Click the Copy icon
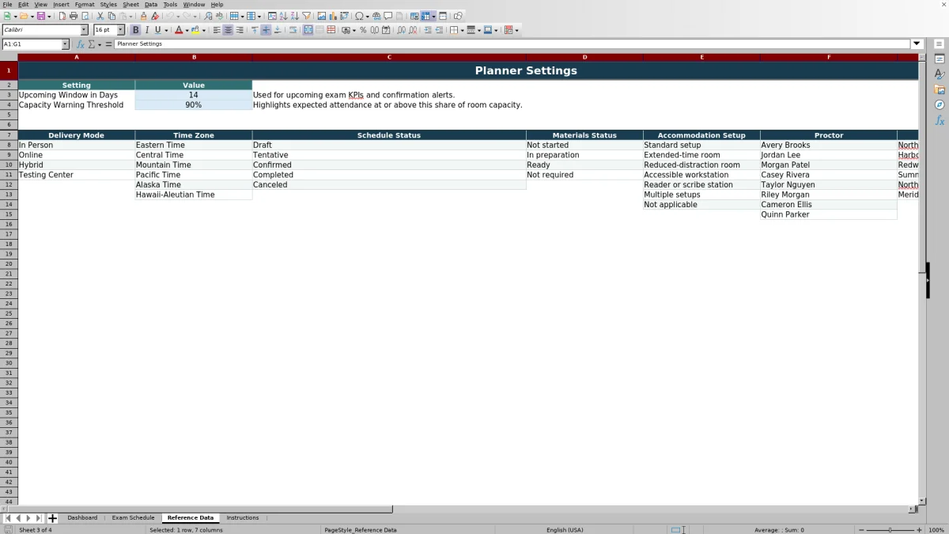Screen dimensions: 949x534 [x=112, y=16]
